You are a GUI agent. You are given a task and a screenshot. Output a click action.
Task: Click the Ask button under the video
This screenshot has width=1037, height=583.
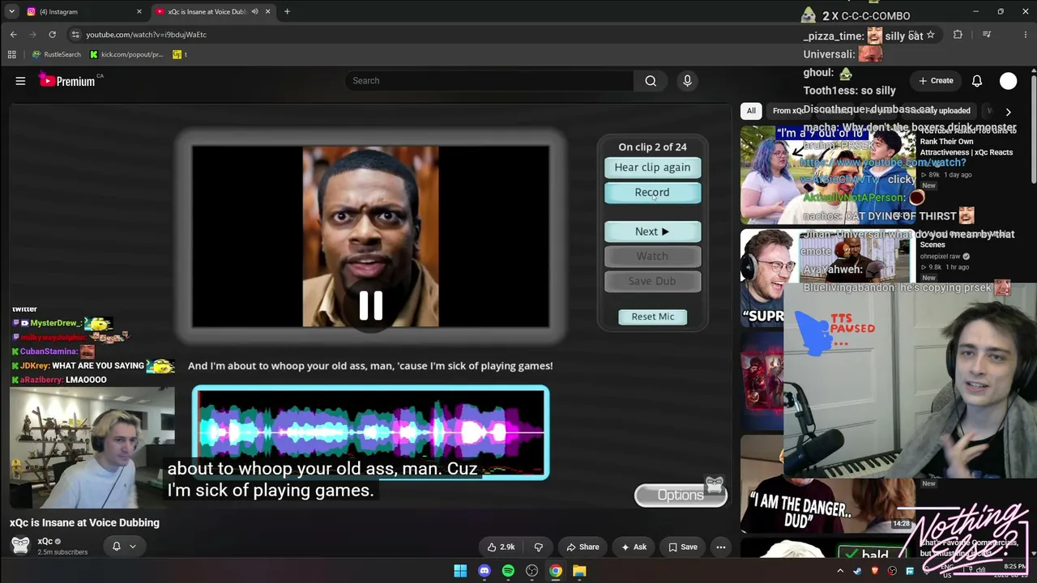point(634,547)
